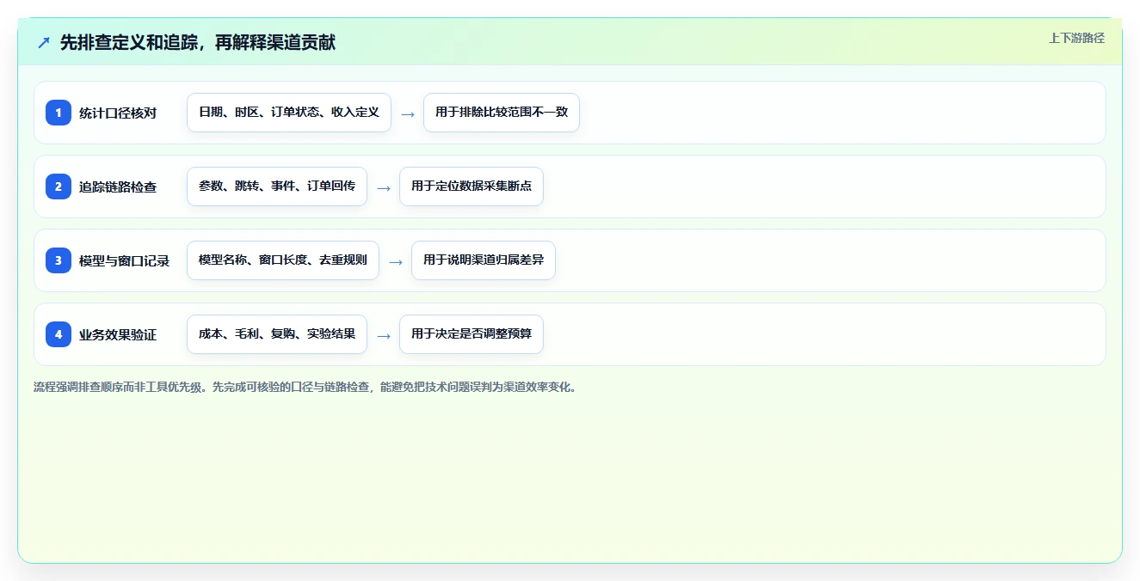This screenshot has height=581, width=1140.
Task: Click the heading 先排查定义和追踪，再解释渠道贡献
Action: 198,42
